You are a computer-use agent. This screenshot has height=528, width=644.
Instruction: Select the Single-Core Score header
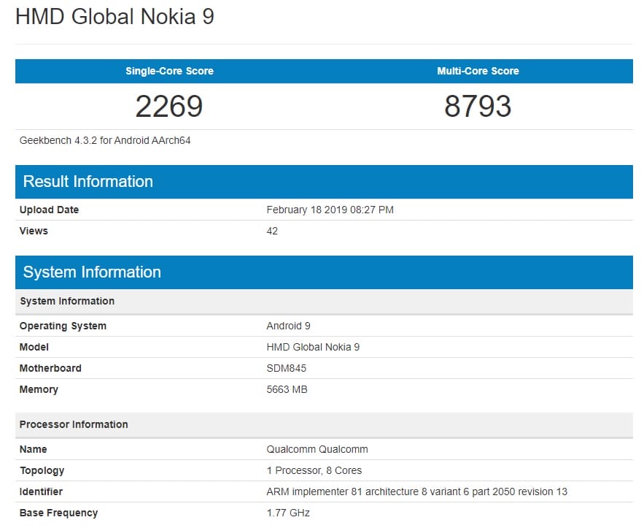tap(169, 71)
